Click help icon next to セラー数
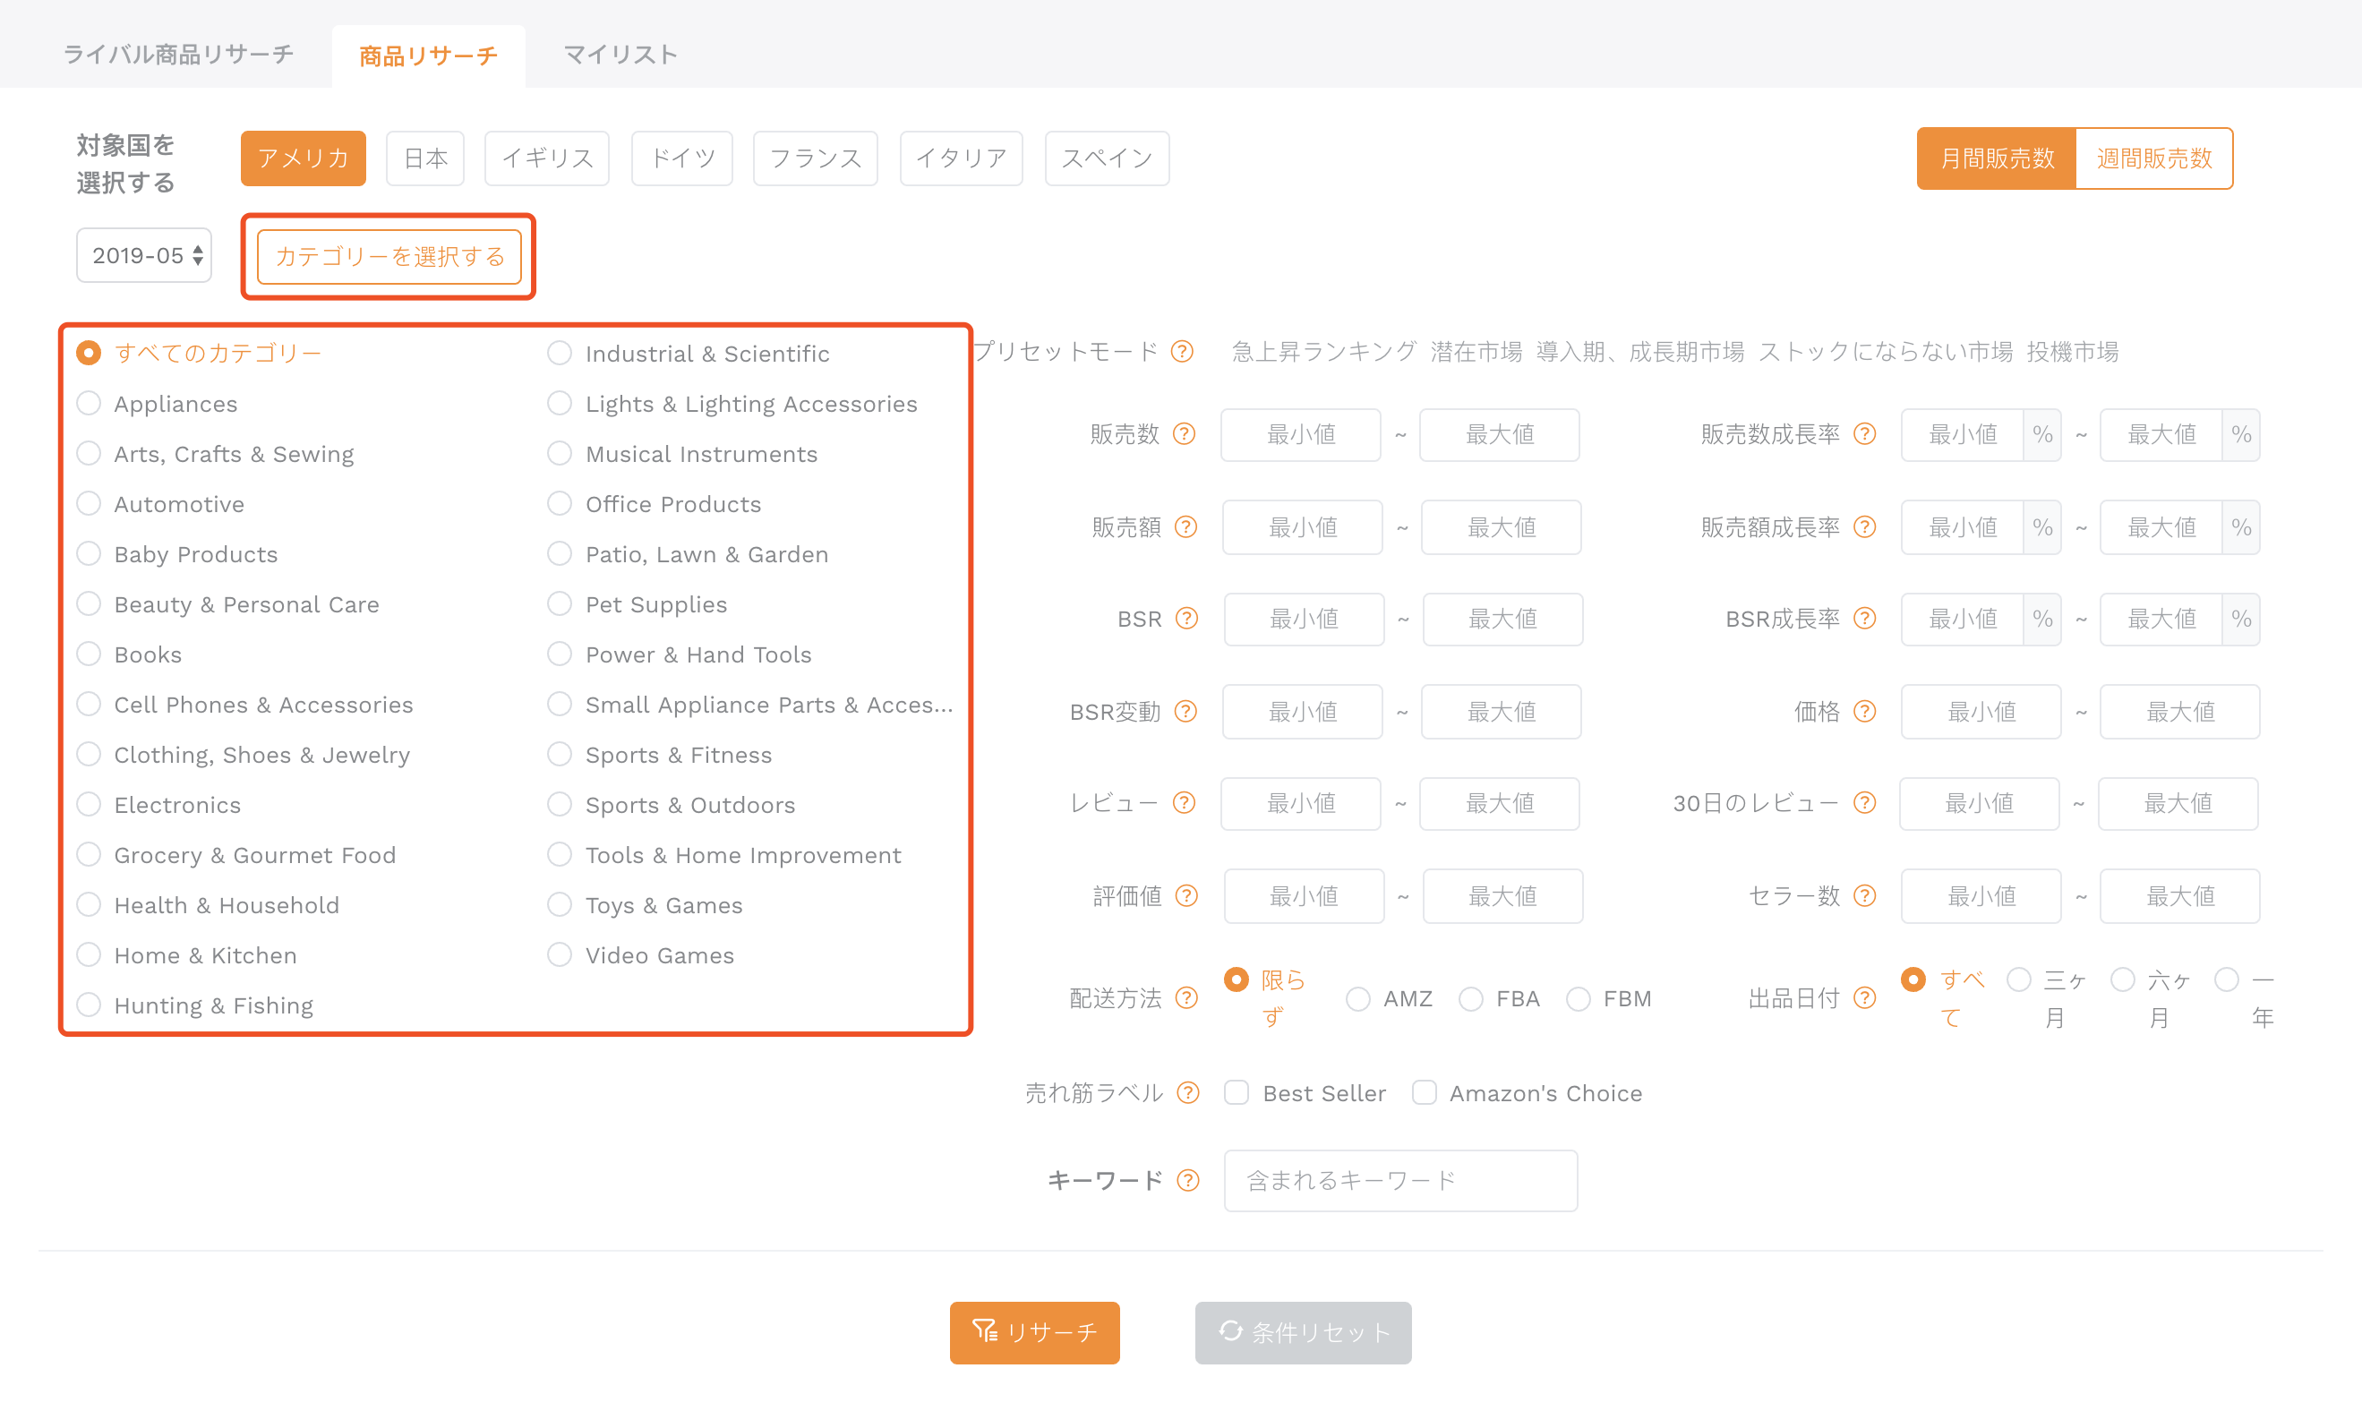This screenshot has height=1411, width=2362. (1866, 895)
